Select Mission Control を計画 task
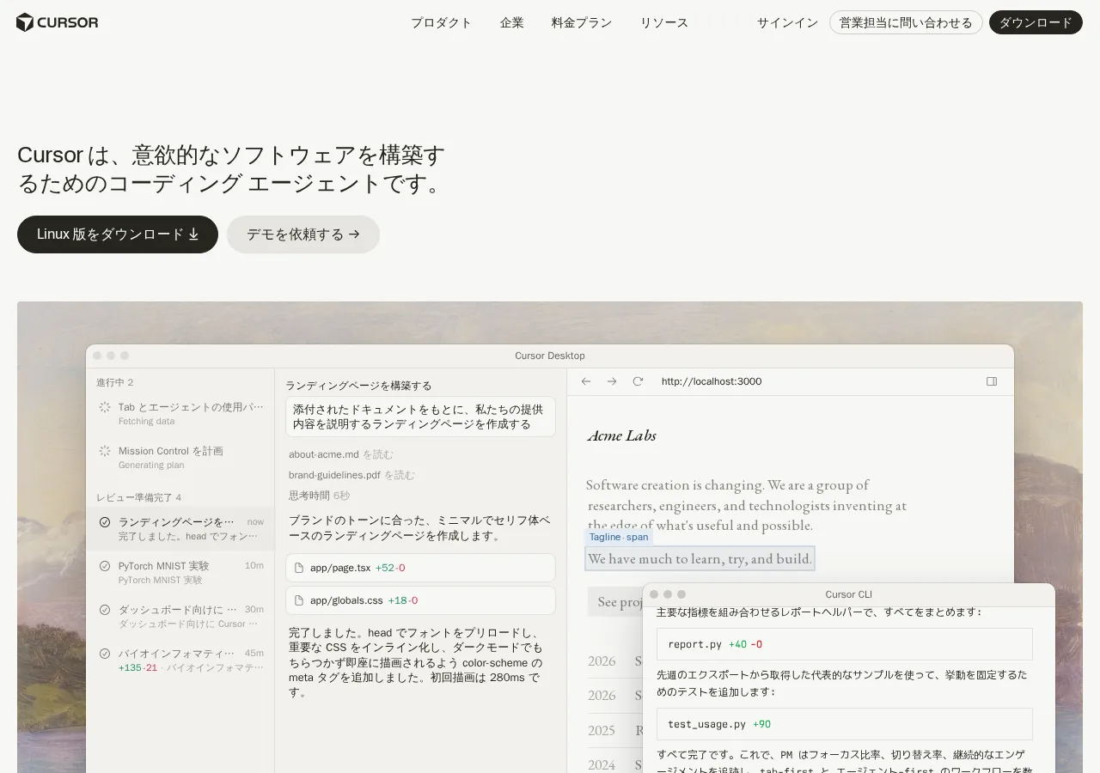Viewport: 1100px width, 773px height. [x=180, y=457]
